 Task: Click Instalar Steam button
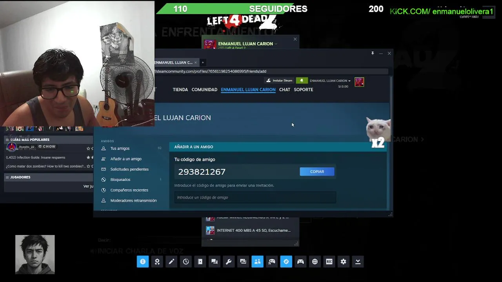pyautogui.click(x=279, y=81)
